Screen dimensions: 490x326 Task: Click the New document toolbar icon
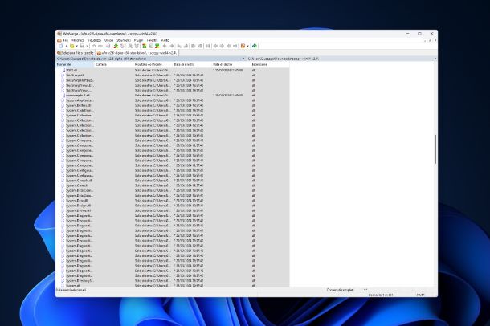(x=62, y=46)
